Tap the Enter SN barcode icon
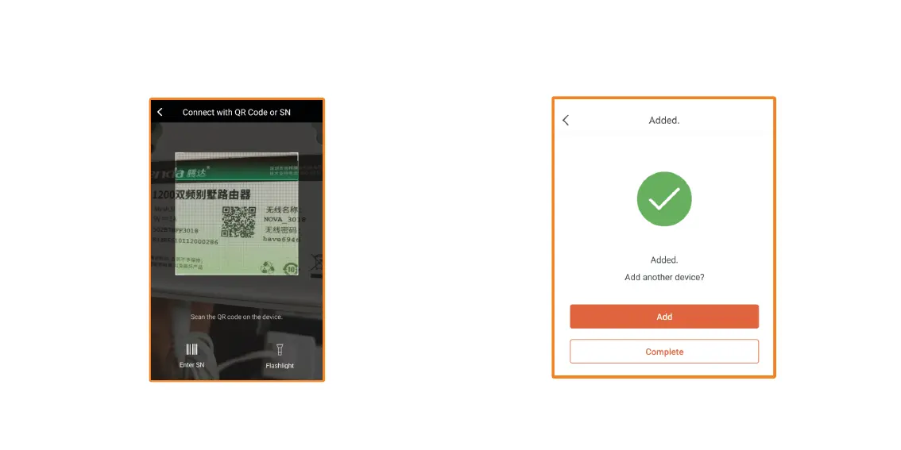The image size is (901, 450). 191,349
